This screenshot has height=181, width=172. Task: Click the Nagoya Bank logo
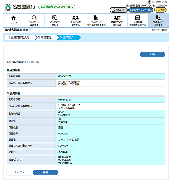coord(20,7)
